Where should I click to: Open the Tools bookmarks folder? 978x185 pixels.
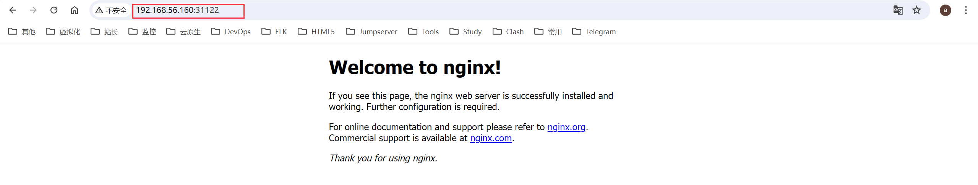pyautogui.click(x=423, y=32)
